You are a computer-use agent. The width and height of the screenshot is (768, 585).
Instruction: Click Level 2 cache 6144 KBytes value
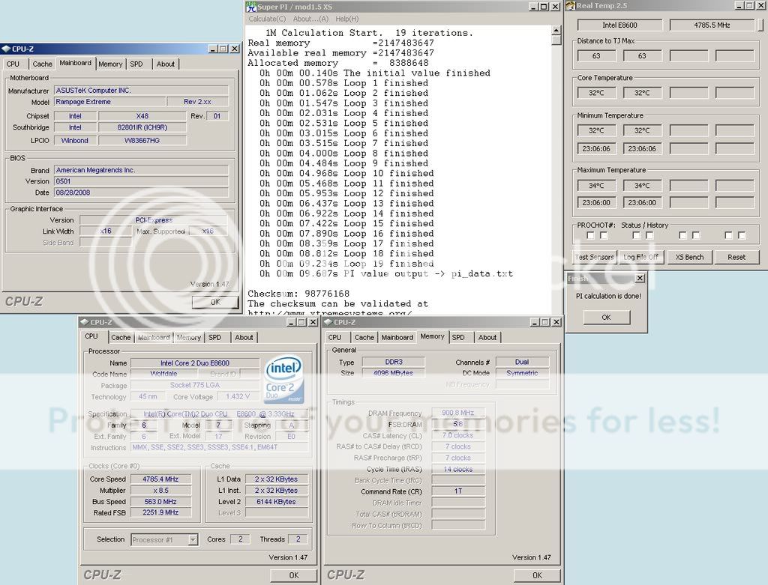coord(276,502)
